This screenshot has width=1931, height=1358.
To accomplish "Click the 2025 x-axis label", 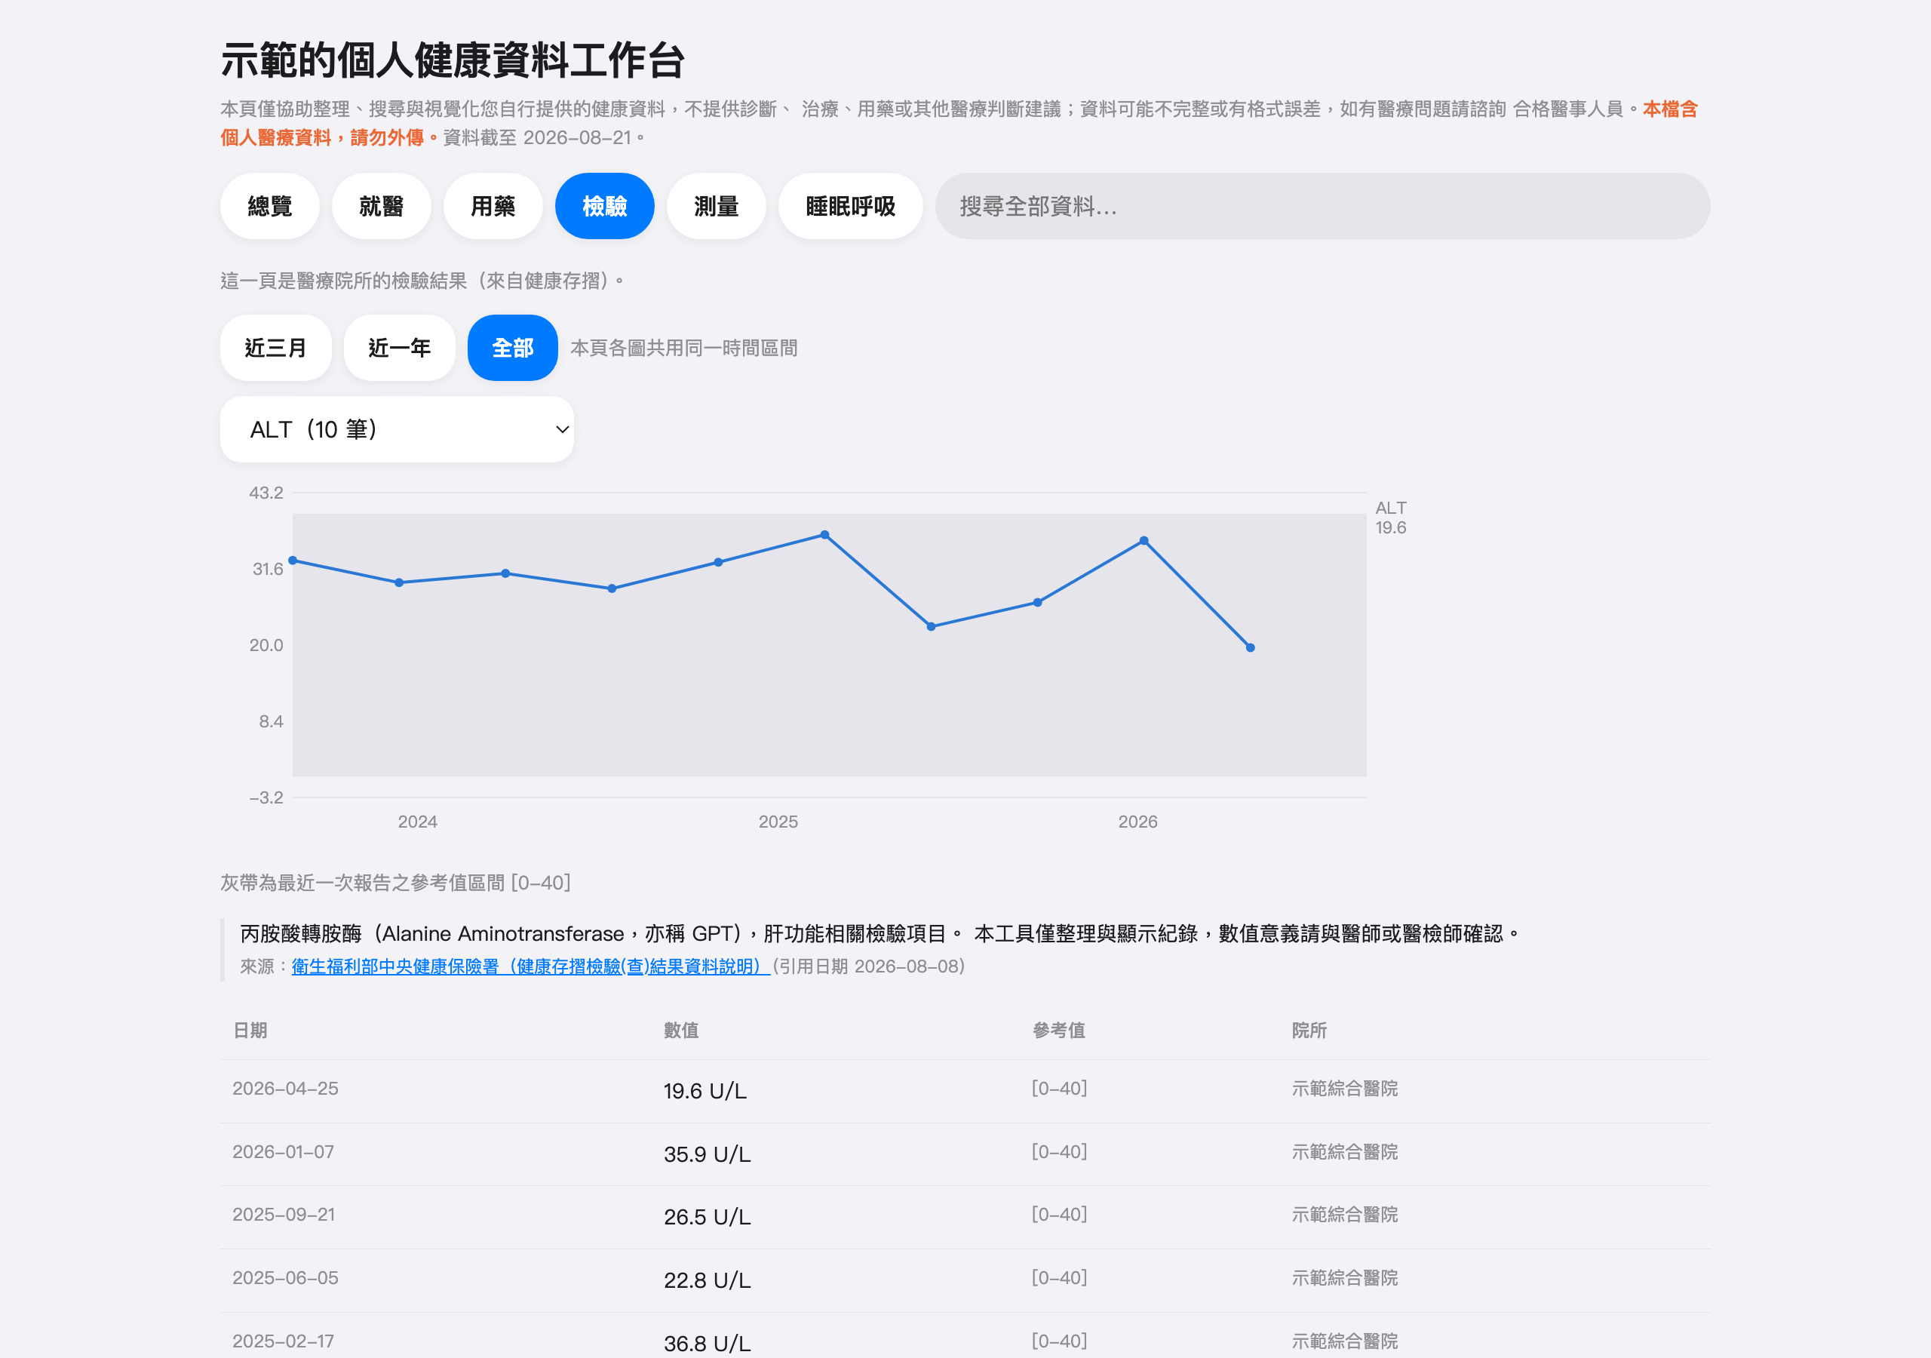I will (x=778, y=821).
